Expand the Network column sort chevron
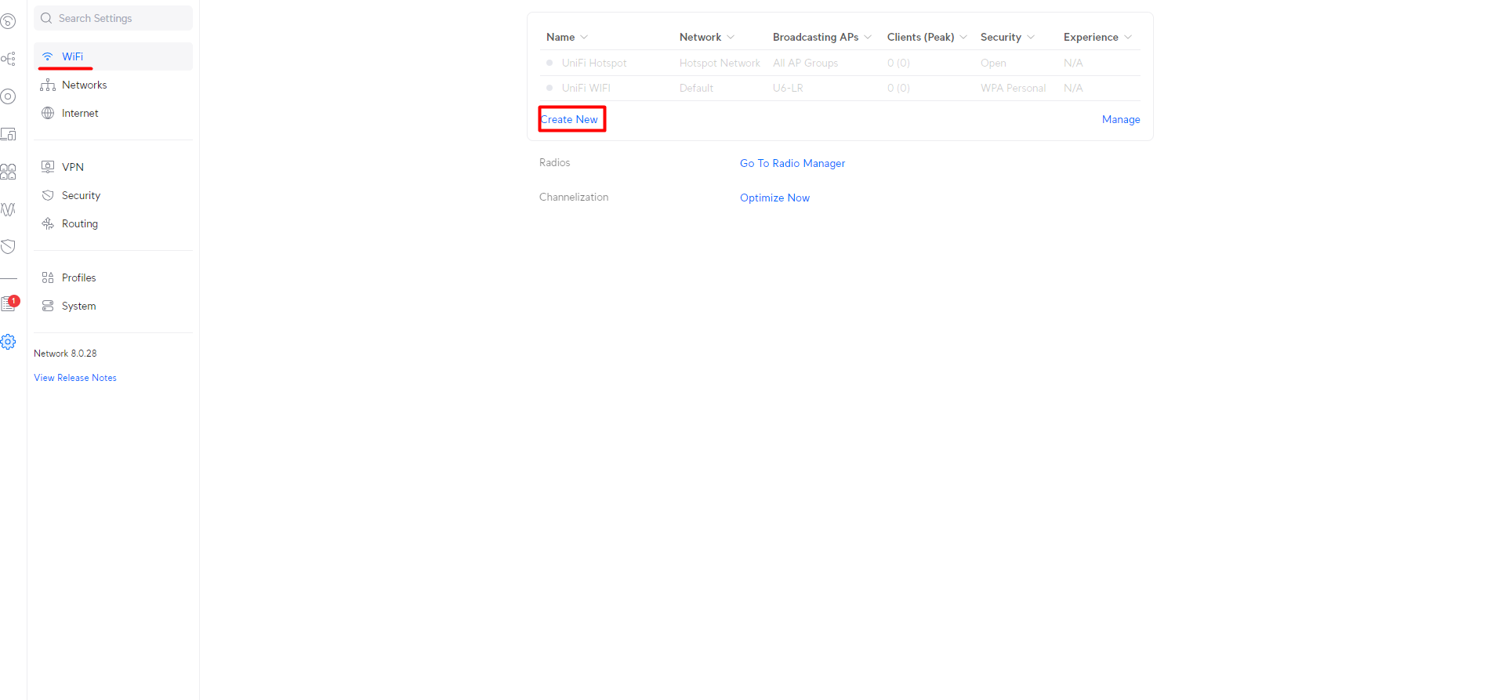 [x=731, y=38]
